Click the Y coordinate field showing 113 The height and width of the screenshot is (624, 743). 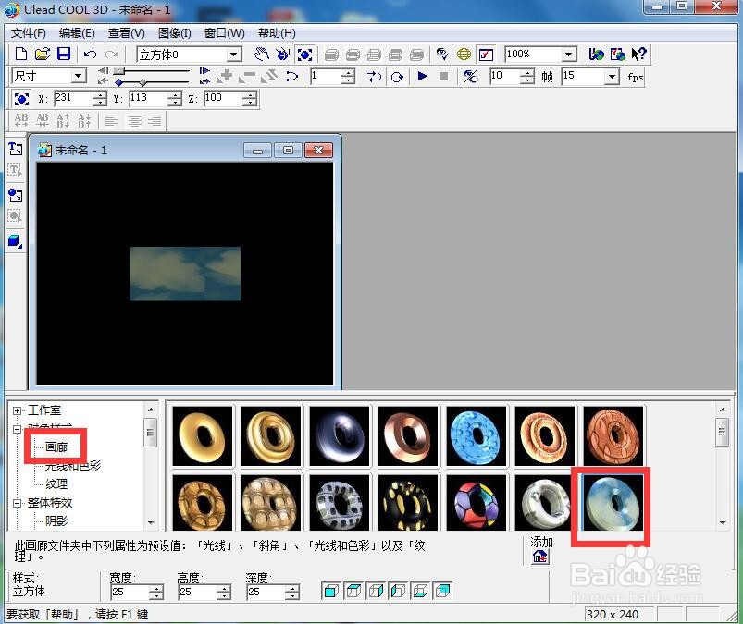coord(148,99)
